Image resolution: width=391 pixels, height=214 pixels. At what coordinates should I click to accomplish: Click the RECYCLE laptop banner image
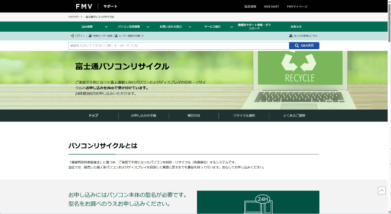[300, 79]
